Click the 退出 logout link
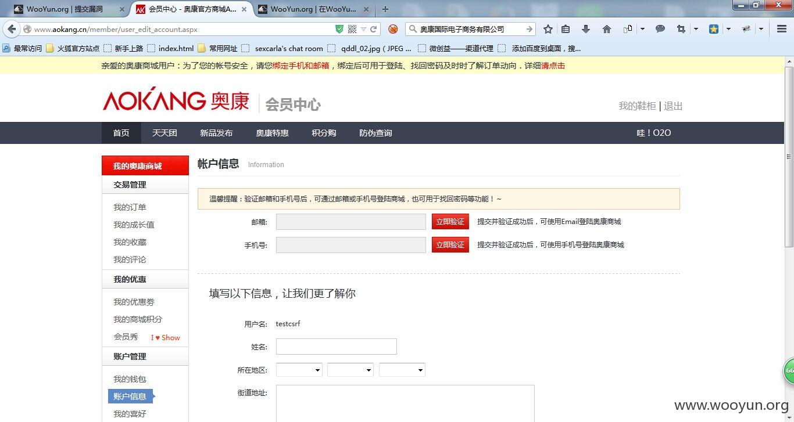 (x=673, y=106)
